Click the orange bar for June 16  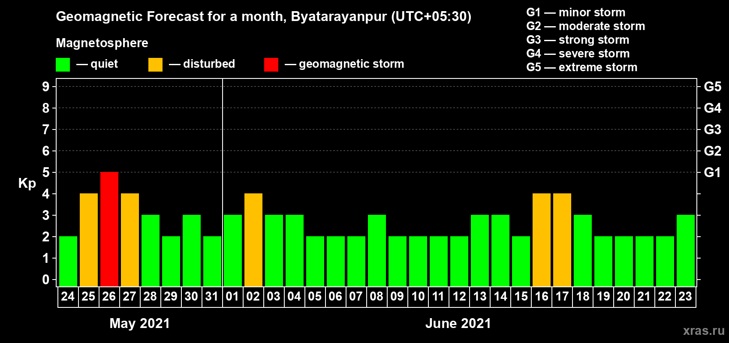(542, 240)
